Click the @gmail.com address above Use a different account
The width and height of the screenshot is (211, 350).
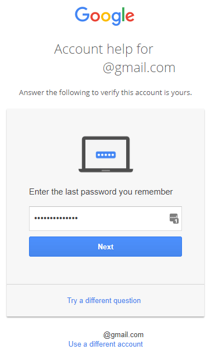123,335
